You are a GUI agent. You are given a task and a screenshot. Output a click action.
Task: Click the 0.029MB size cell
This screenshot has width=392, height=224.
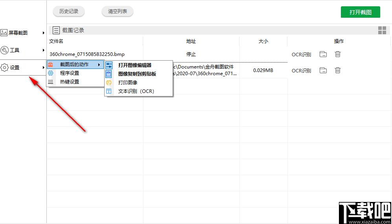tap(263, 70)
